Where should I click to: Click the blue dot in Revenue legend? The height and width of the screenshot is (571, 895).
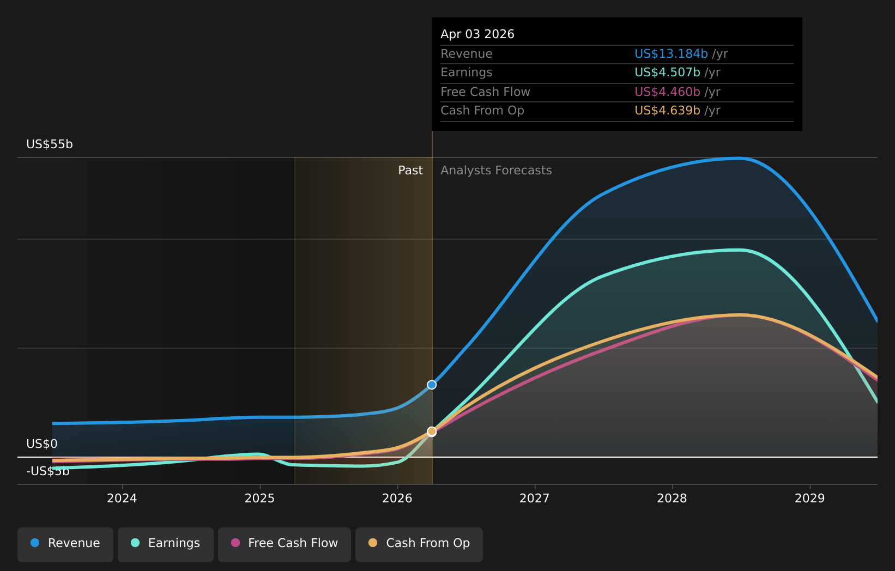click(35, 543)
